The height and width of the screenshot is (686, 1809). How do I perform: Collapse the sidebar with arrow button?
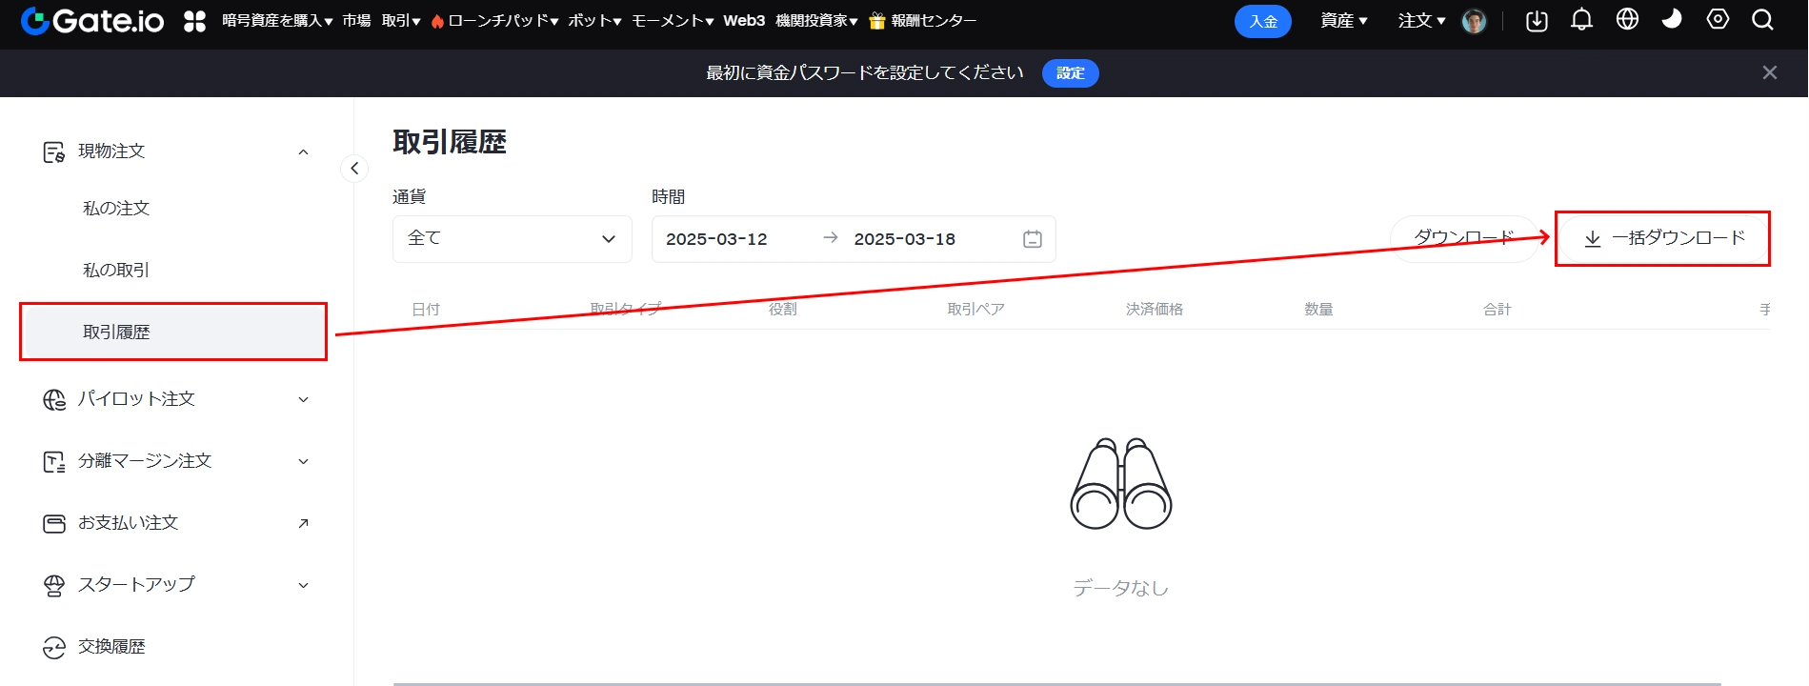(x=354, y=169)
